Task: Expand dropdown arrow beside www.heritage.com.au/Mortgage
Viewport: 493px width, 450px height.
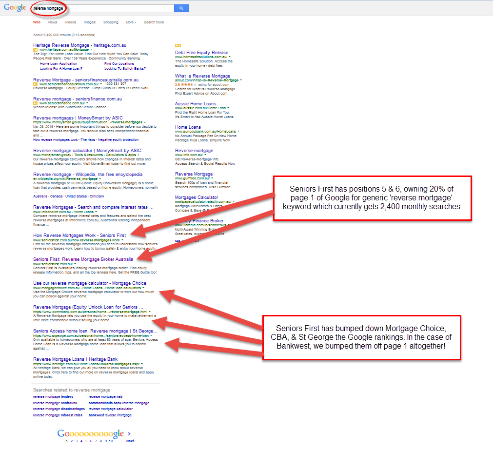Action: (x=91, y=50)
